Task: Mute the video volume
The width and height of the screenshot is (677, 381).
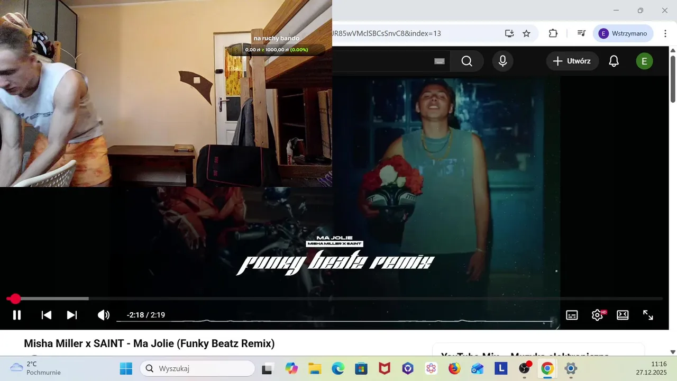Action: point(103,315)
